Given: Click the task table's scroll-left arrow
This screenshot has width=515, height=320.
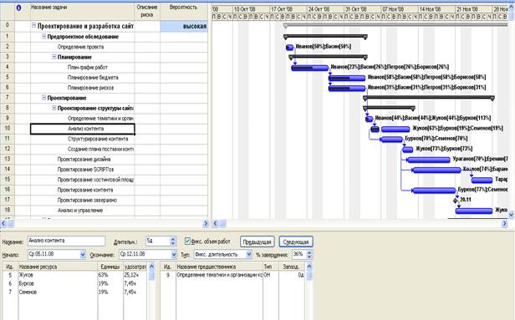Looking at the screenshot, I should [3, 224].
